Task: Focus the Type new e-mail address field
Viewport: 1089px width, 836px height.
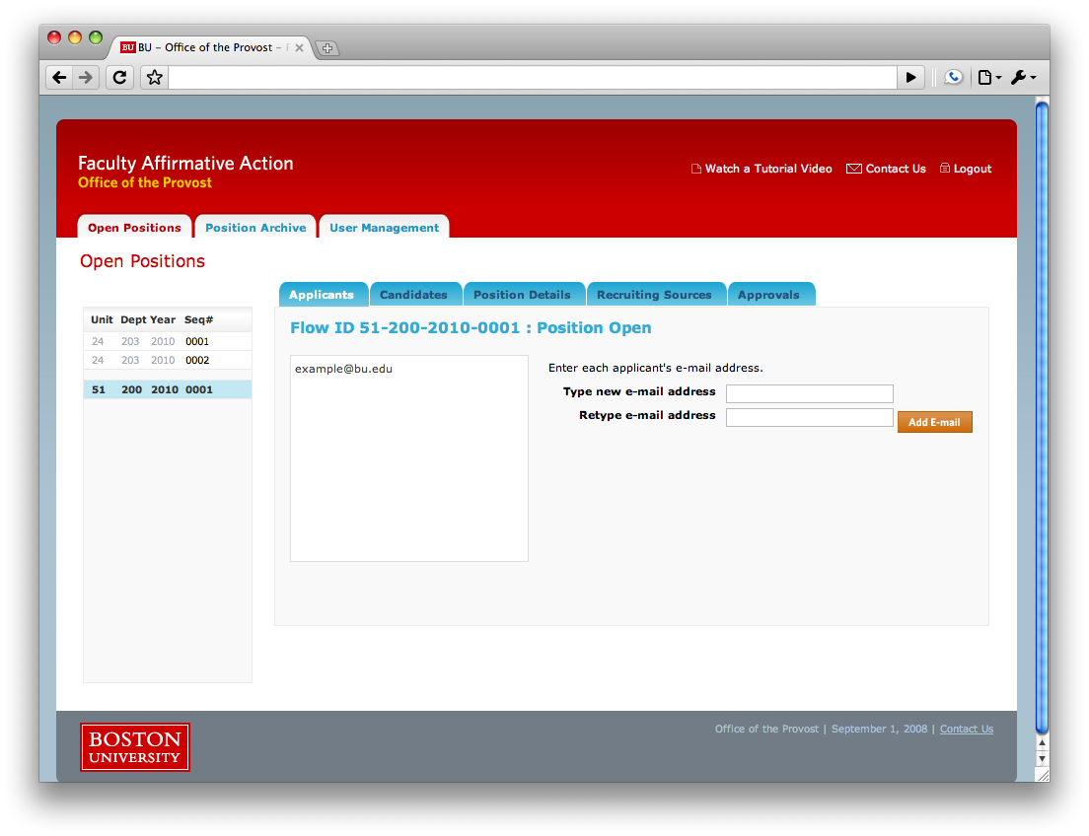Action: 809,393
